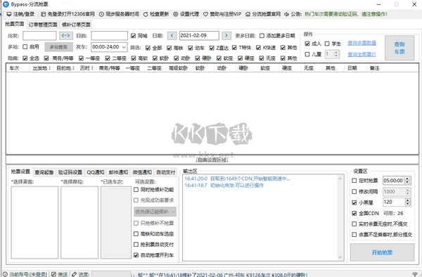Image resolution: width=422 pixels, height=277 pixels.
Task: Click the 选择乘客 list box
Action: tap(34, 222)
